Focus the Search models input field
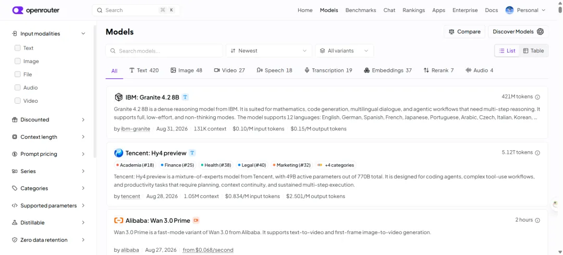 click(164, 51)
